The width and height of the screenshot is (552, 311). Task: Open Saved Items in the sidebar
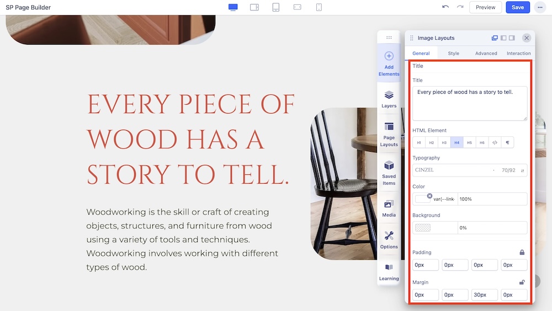(389, 173)
